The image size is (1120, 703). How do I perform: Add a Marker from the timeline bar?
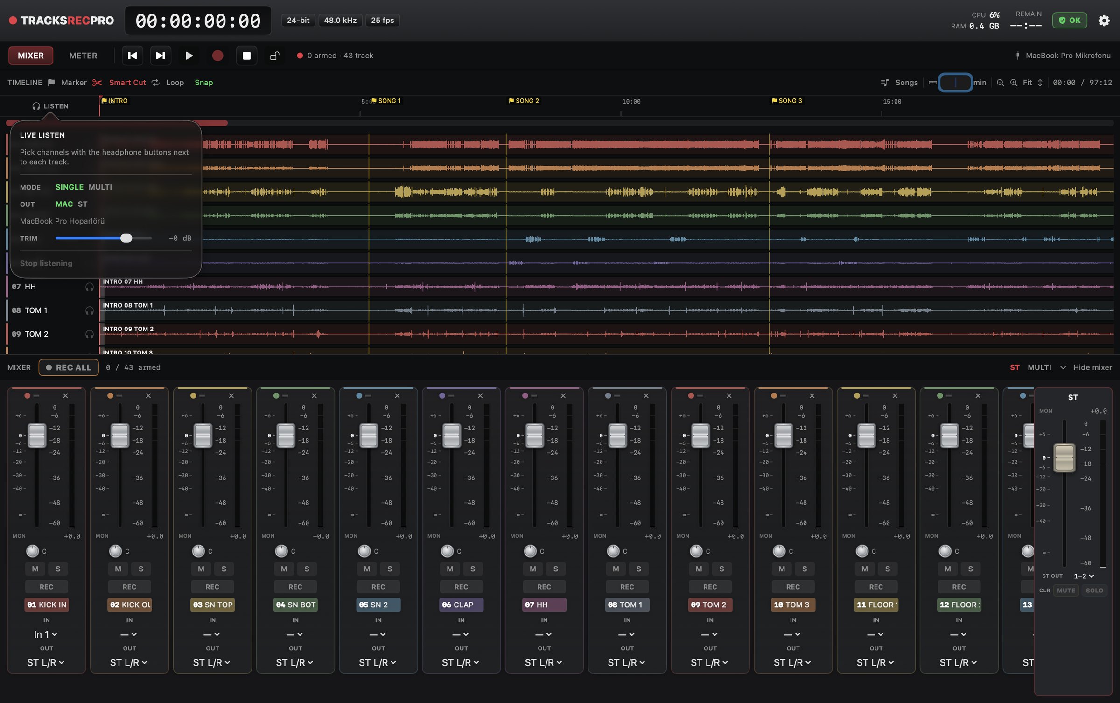point(68,83)
